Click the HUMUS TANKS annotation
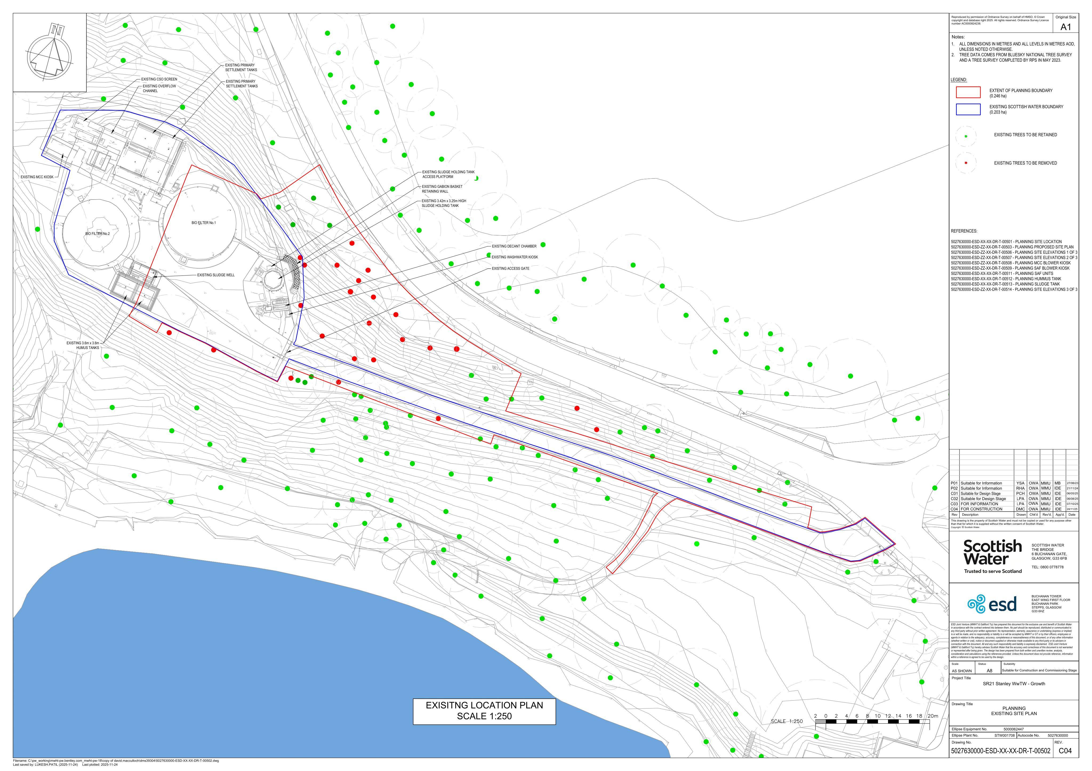The height and width of the screenshot is (771, 1092). [83, 345]
